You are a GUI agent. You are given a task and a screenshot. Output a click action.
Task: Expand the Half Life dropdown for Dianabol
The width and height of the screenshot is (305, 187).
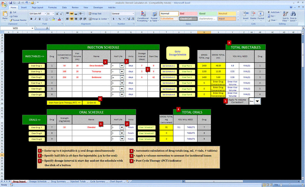click(x=122, y=127)
